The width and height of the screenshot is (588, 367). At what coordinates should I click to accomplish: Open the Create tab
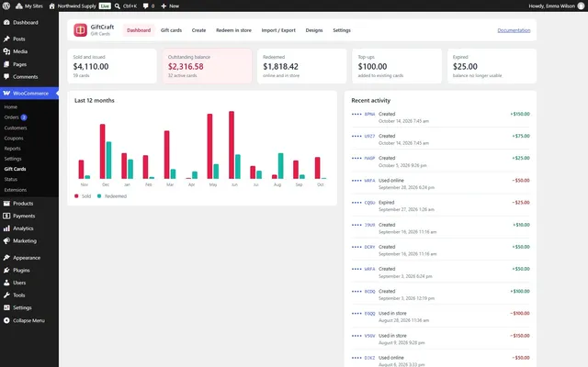[198, 30]
